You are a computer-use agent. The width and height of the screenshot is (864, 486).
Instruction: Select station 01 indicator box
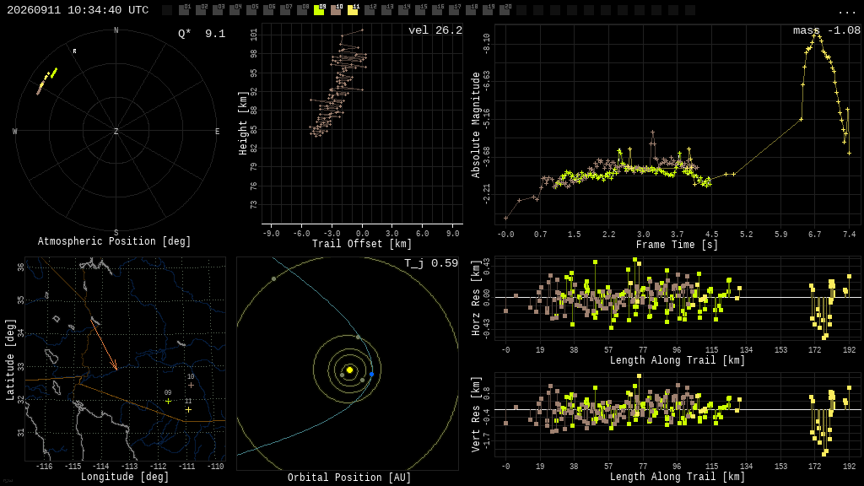pyautogui.click(x=184, y=10)
